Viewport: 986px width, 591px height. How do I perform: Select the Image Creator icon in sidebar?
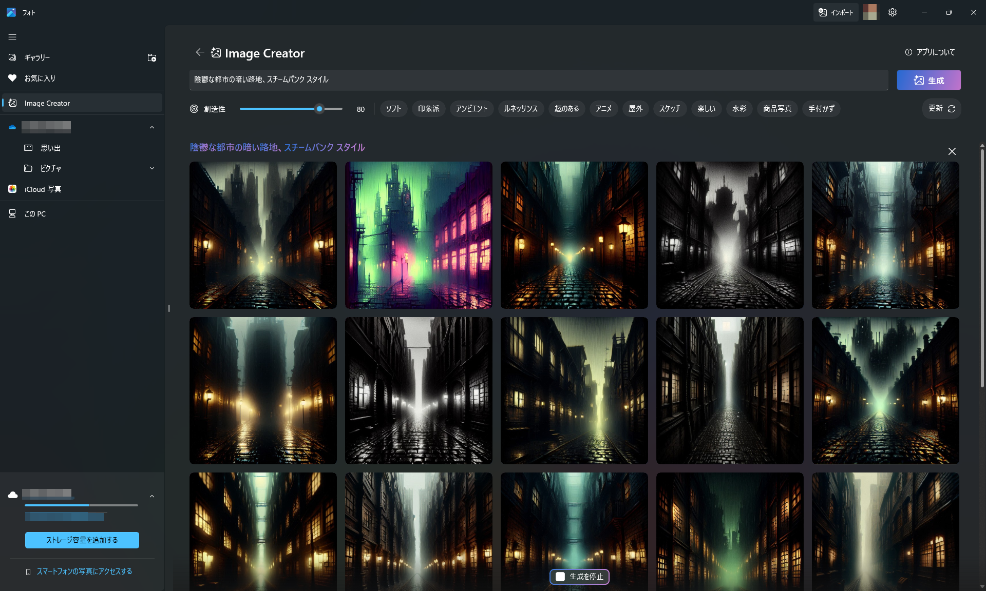[x=12, y=103]
